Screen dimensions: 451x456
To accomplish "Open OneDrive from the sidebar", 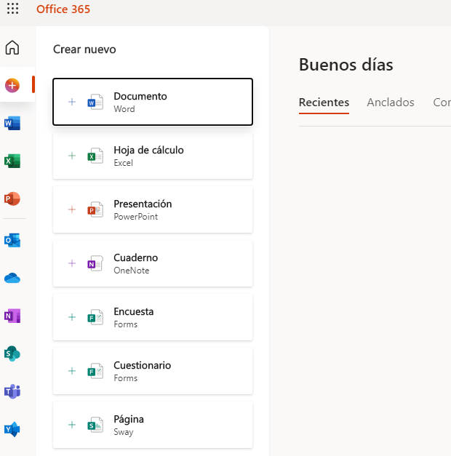I will tap(12, 278).
